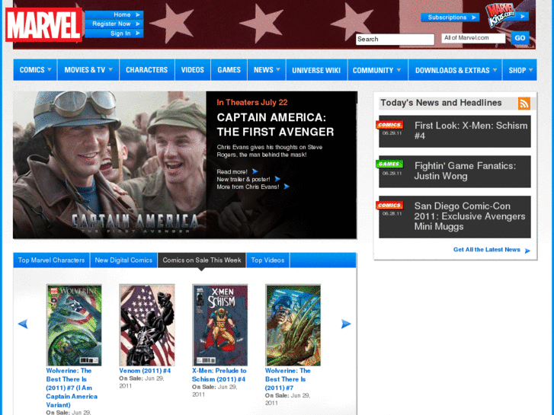Open the Universe Wiki nav item
The width and height of the screenshot is (554, 415).
[316, 70]
